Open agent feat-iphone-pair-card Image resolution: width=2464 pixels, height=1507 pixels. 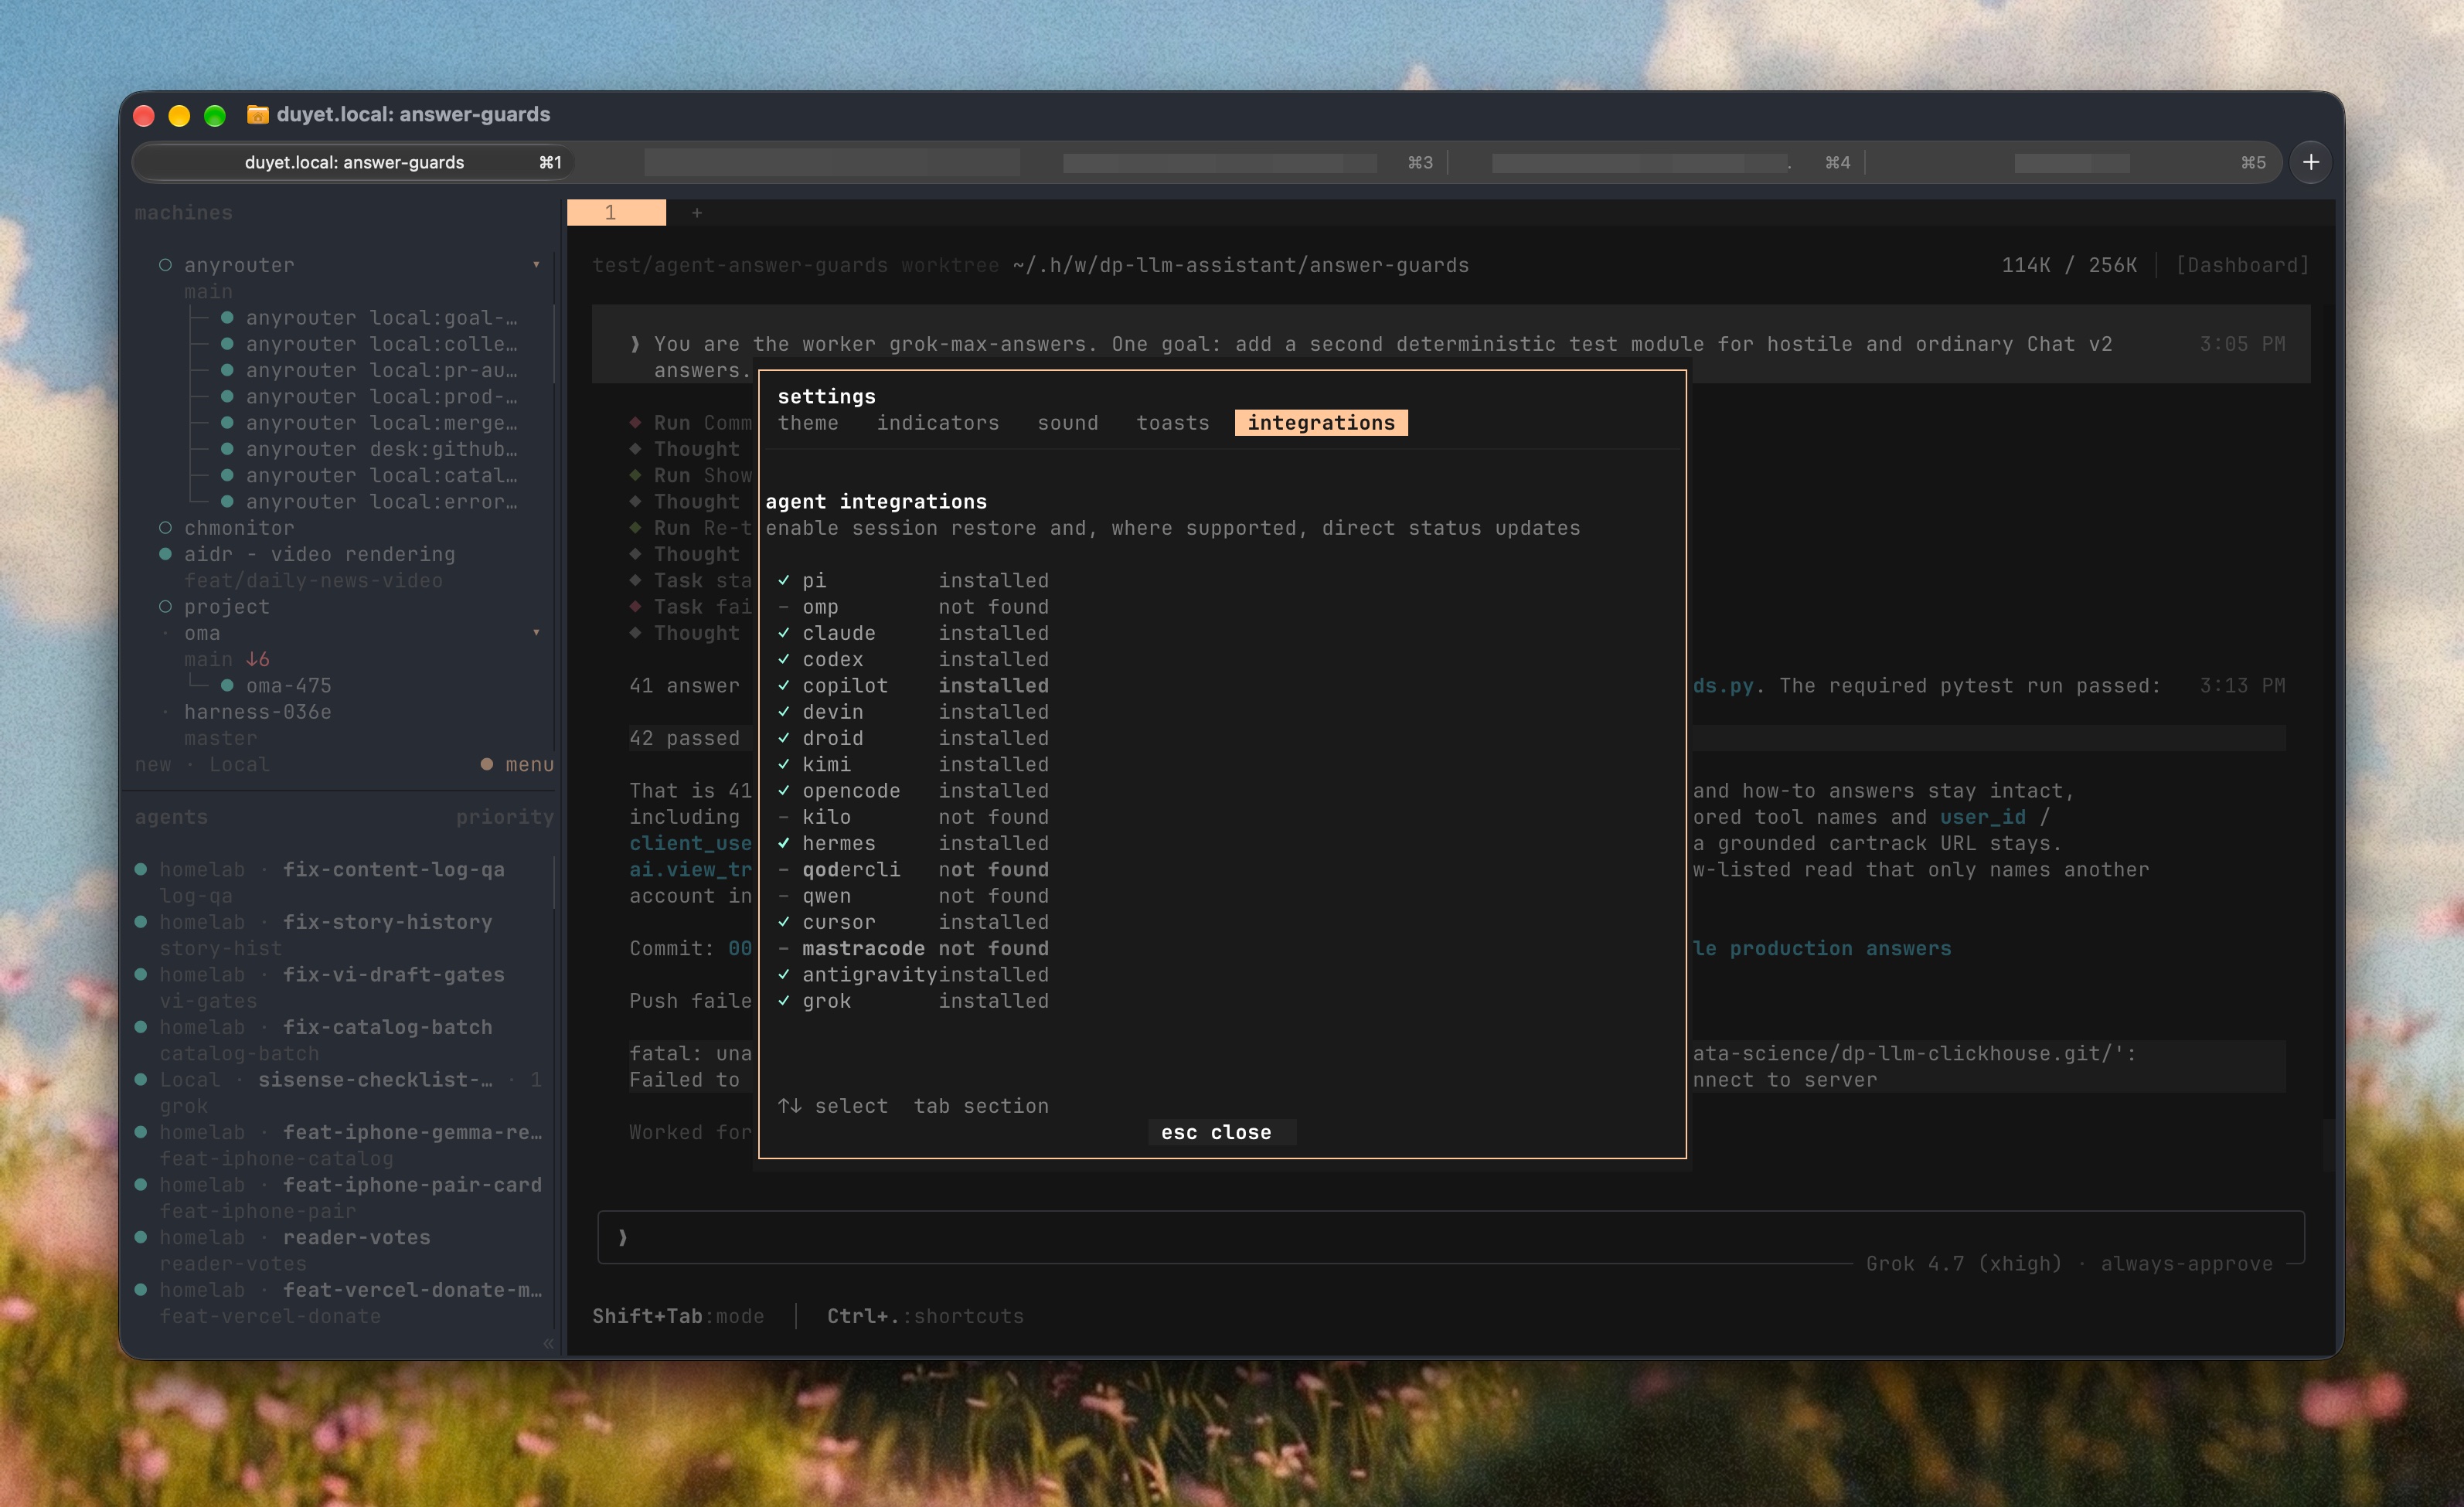[412, 1185]
